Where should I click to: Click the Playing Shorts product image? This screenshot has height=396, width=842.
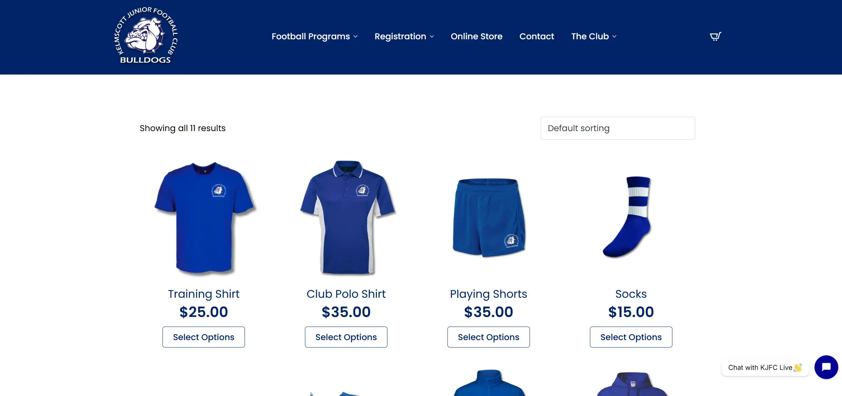489,217
